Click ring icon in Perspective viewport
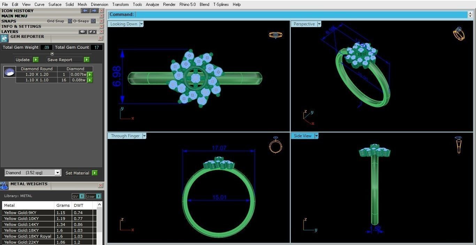Image resolution: width=476 pixels, height=245 pixels. (459, 34)
